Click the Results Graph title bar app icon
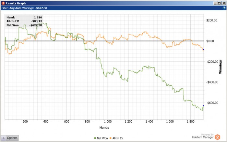The image size is (227, 142). [x=3, y=3]
